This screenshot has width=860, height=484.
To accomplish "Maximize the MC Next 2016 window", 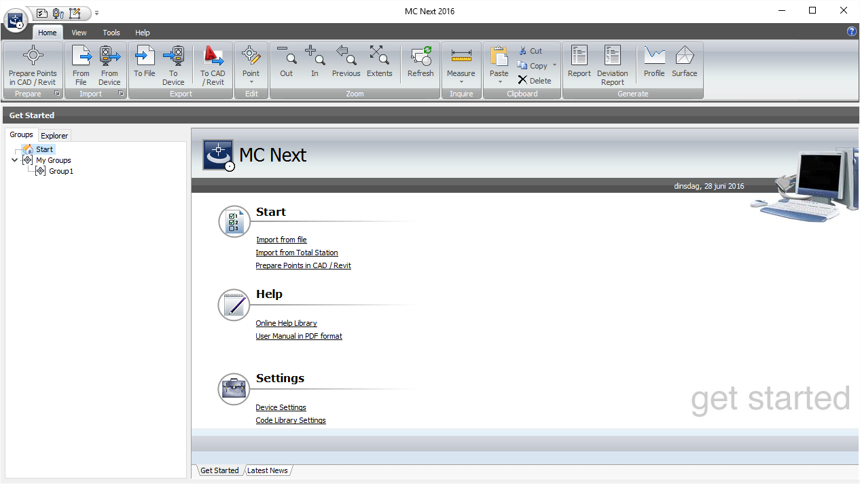I will (812, 11).
